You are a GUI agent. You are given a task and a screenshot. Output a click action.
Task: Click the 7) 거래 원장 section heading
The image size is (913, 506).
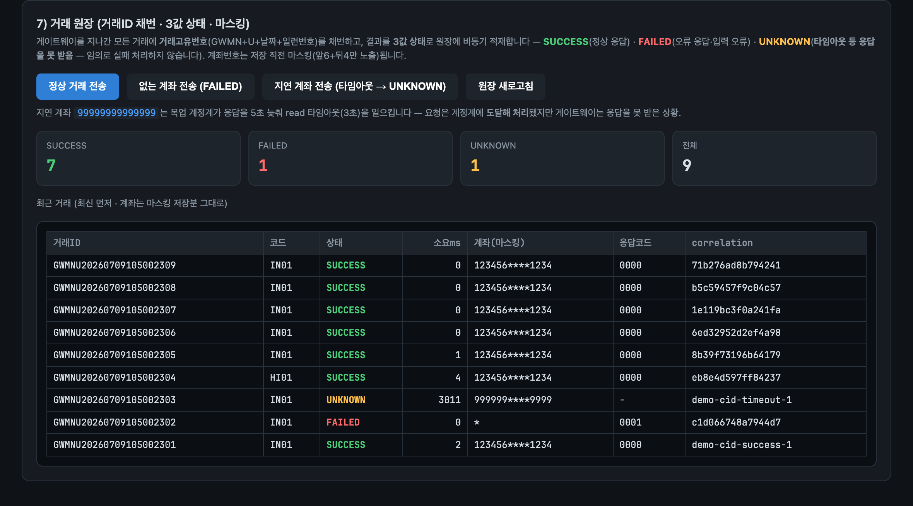pyautogui.click(x=143, y=24)
